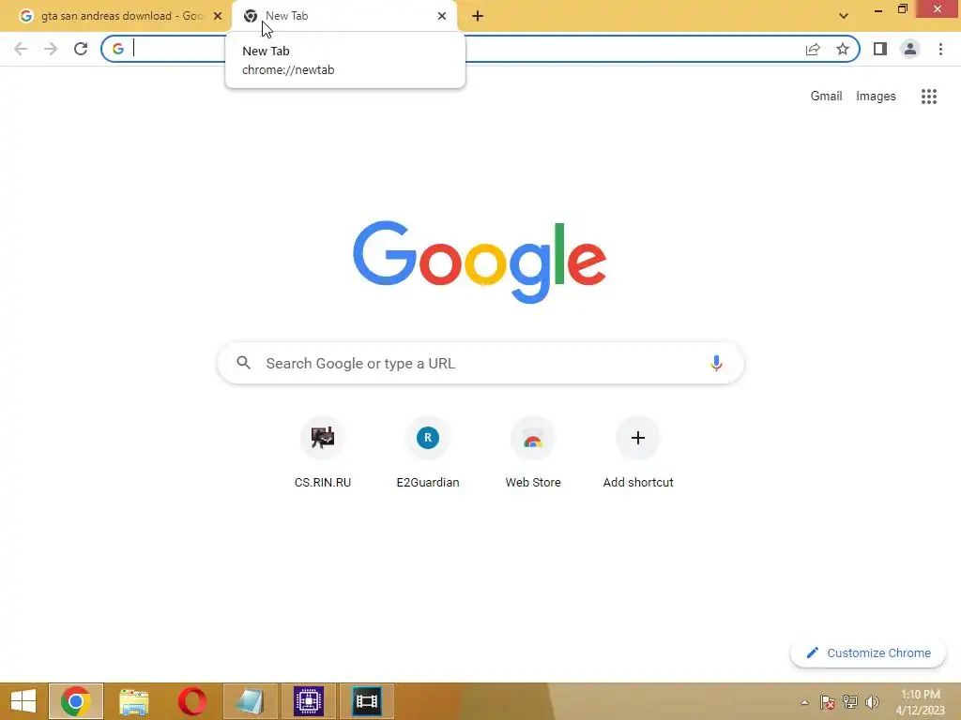Focus the Search Google or type a URL box
961x720 pixels.
pyautogui.click(x=480, y=363)
